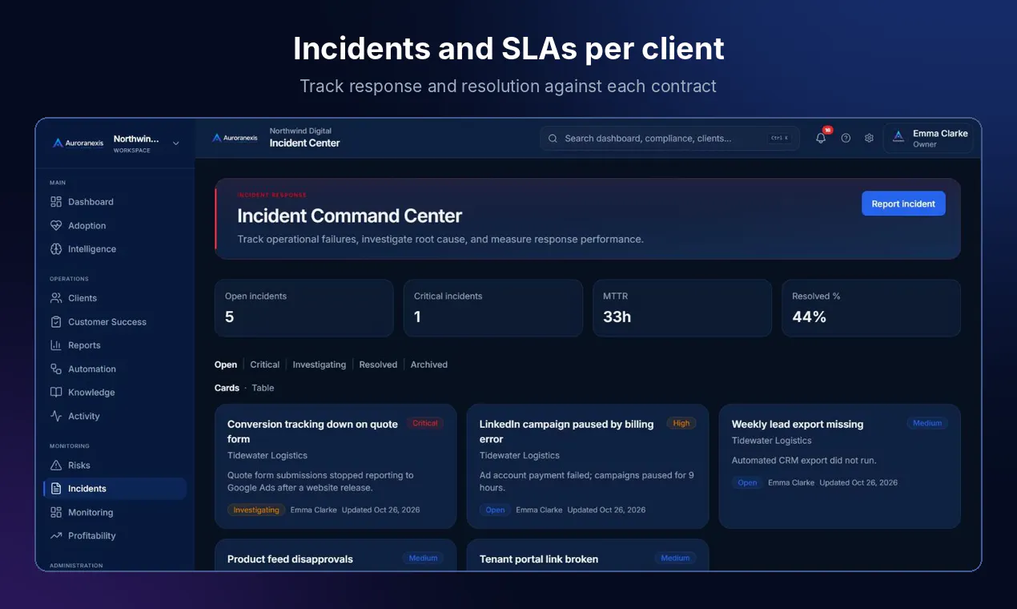Click the Open incidents stat card
1017x609 pixels.
click(x=304, y=308)
